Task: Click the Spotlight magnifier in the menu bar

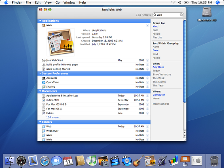Action: tap(218, 2)
